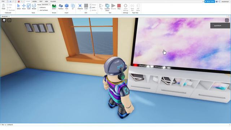Open the Mode Geometric dropdown

point(46,5)
